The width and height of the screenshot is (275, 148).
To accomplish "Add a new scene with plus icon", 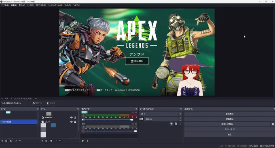I will [2, 141].
